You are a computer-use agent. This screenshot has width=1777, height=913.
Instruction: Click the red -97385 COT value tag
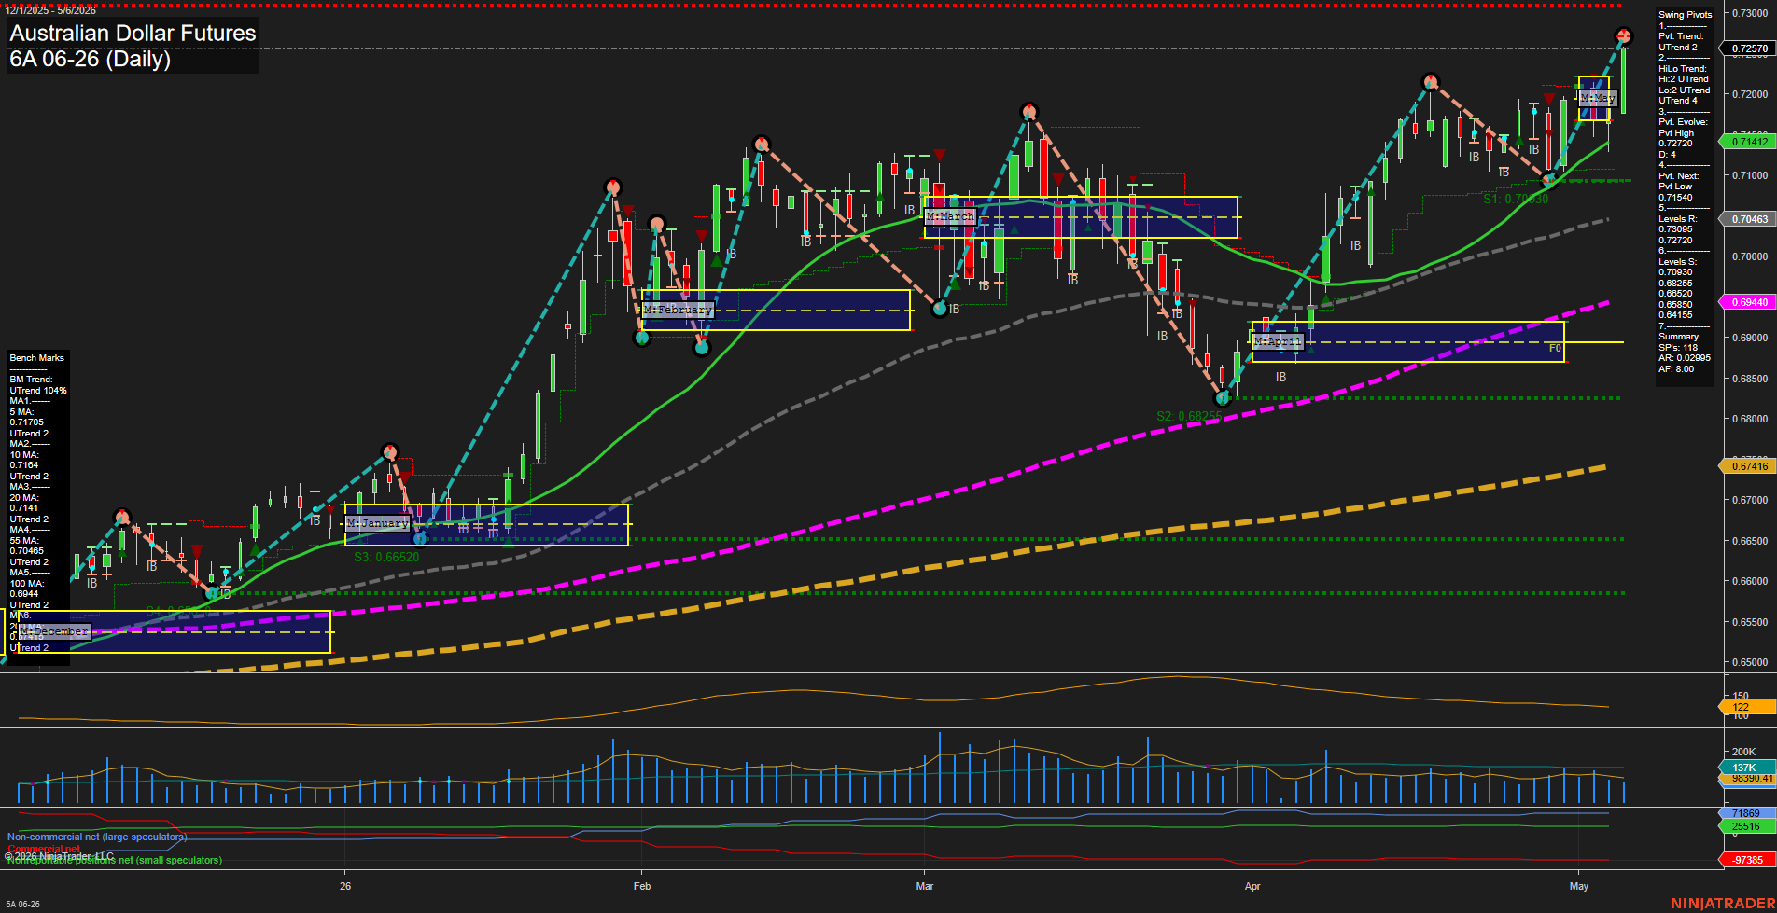(x=1748, y=860)
